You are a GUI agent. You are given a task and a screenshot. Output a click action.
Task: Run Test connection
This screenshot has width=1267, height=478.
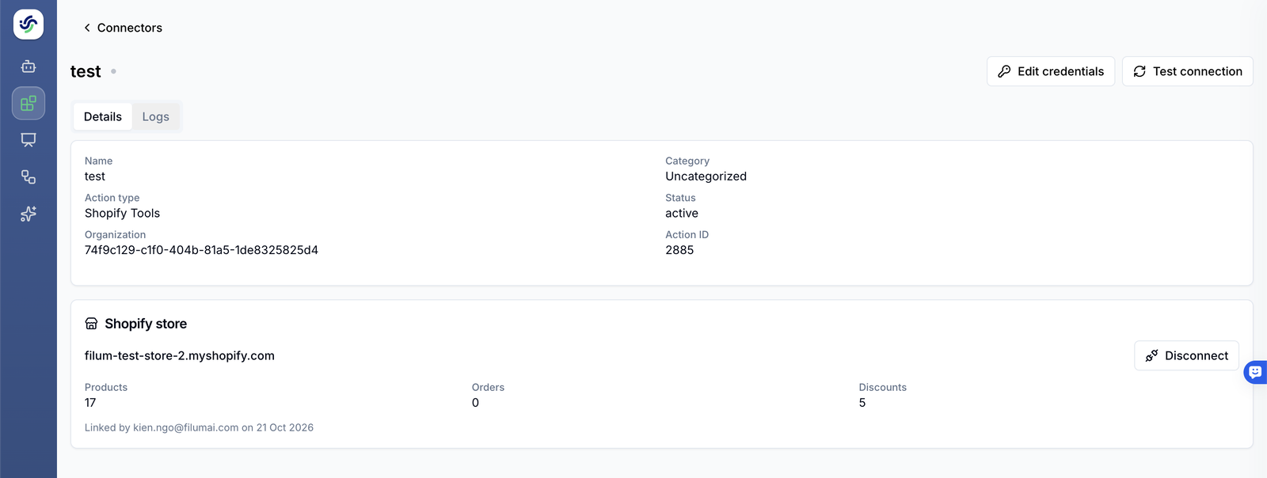tap(1188, 71)
